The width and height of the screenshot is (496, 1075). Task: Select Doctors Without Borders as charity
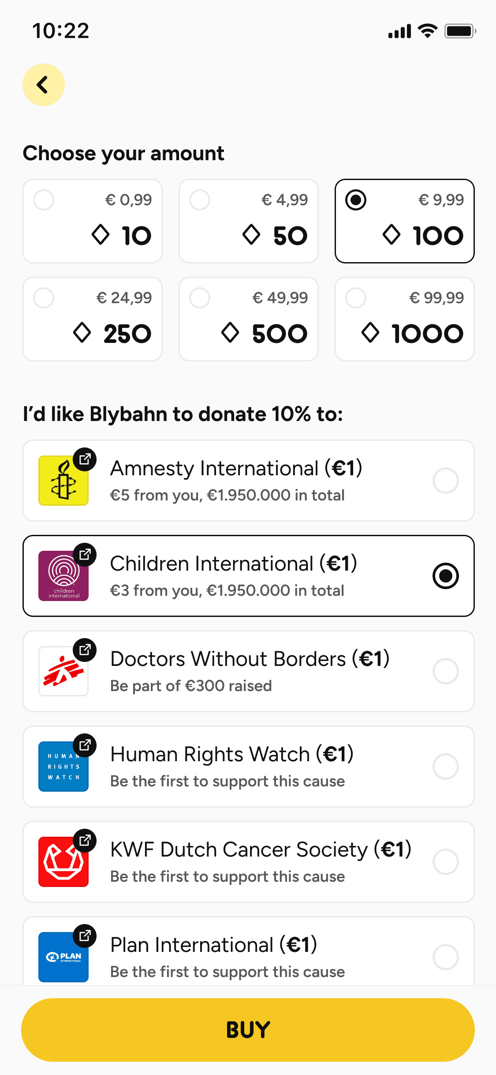[445, 671]
